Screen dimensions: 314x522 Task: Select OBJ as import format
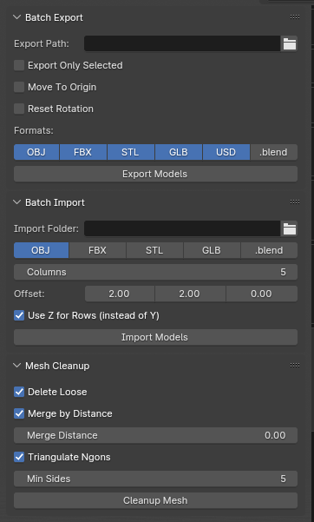click(41, 250)
